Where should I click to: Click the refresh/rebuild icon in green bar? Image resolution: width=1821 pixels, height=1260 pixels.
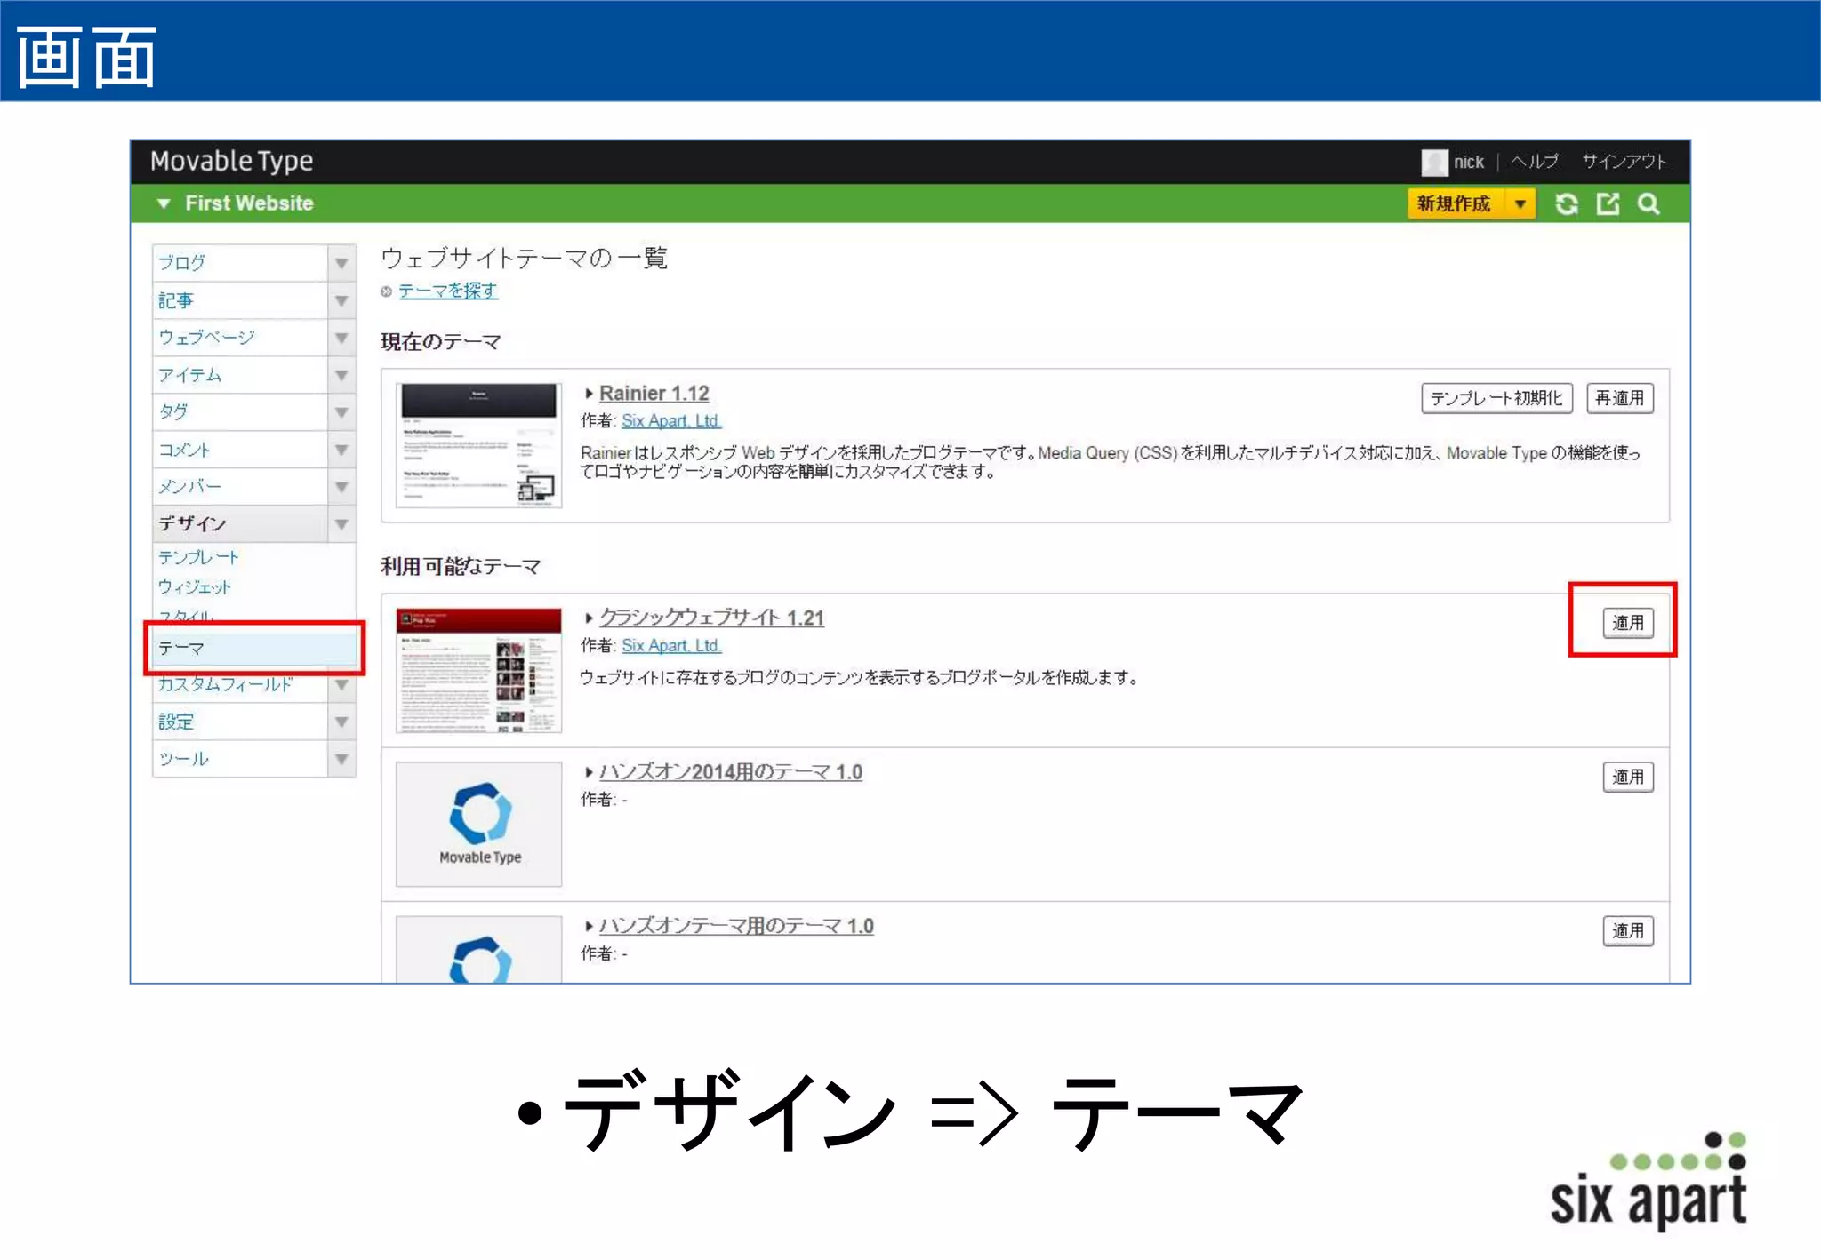1567,204
